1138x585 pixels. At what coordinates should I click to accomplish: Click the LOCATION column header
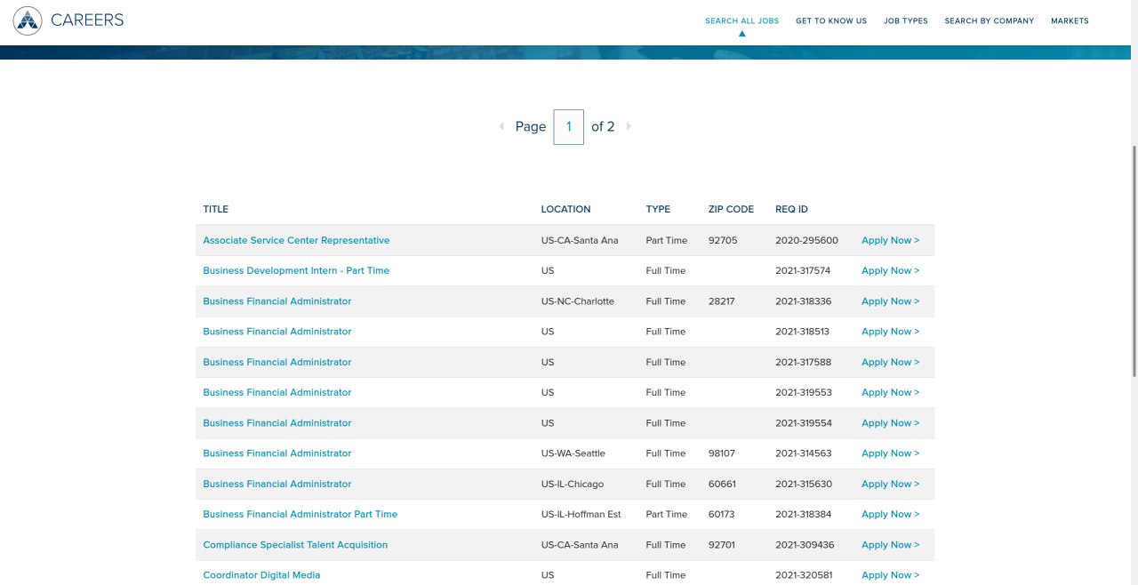coord(565,210)
